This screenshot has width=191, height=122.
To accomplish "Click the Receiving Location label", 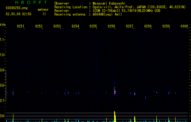I will click(71, 7).
